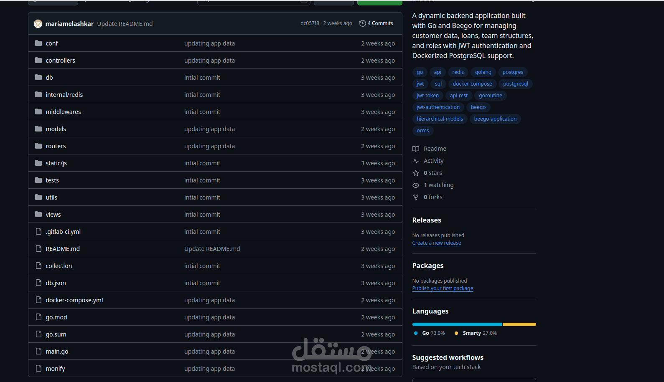Select the redis topic tag

pyautogui.click(x=458, y=72)
